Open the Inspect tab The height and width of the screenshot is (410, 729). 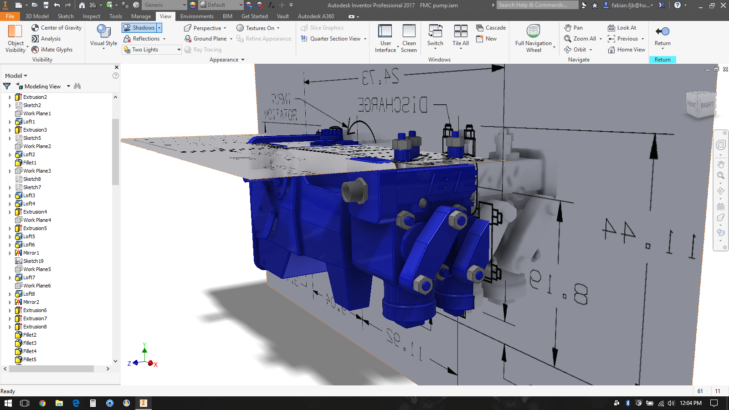[x=92, y=16]
